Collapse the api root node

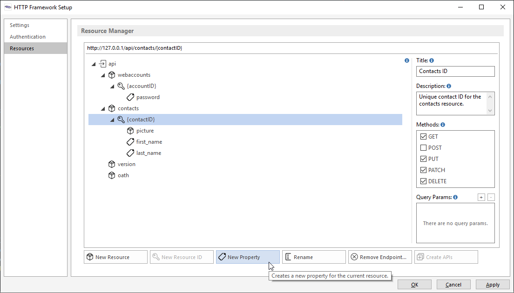tap(94, 64)
